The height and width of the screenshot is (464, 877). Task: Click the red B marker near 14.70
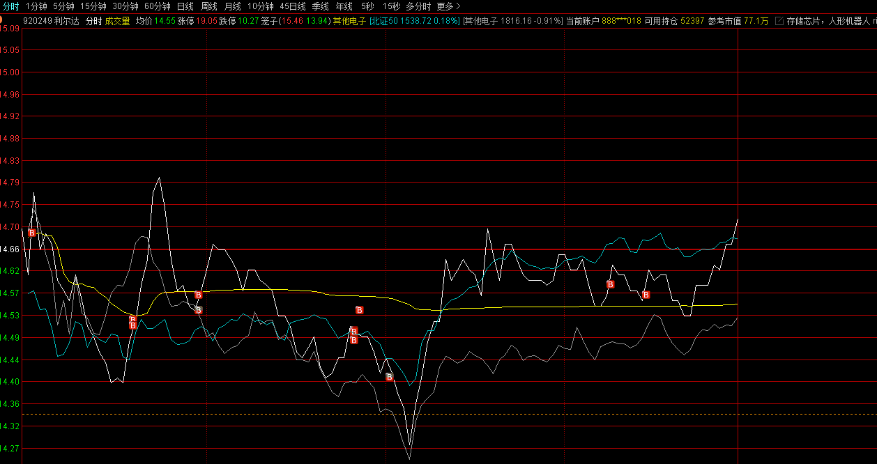(31, 233)
